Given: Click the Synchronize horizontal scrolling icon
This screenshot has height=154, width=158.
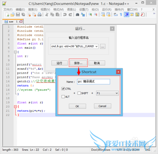Looking at the screenshot, I should click(108, 14).
